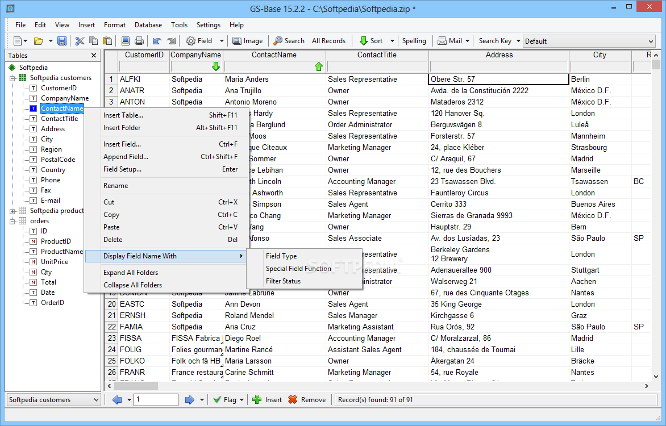Click the Remove record button
This screenshot has height=426, width=666.
(x=307, y=400)
